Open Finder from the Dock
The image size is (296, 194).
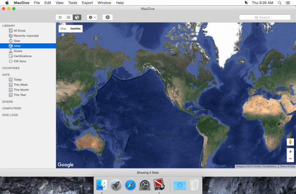102,185
